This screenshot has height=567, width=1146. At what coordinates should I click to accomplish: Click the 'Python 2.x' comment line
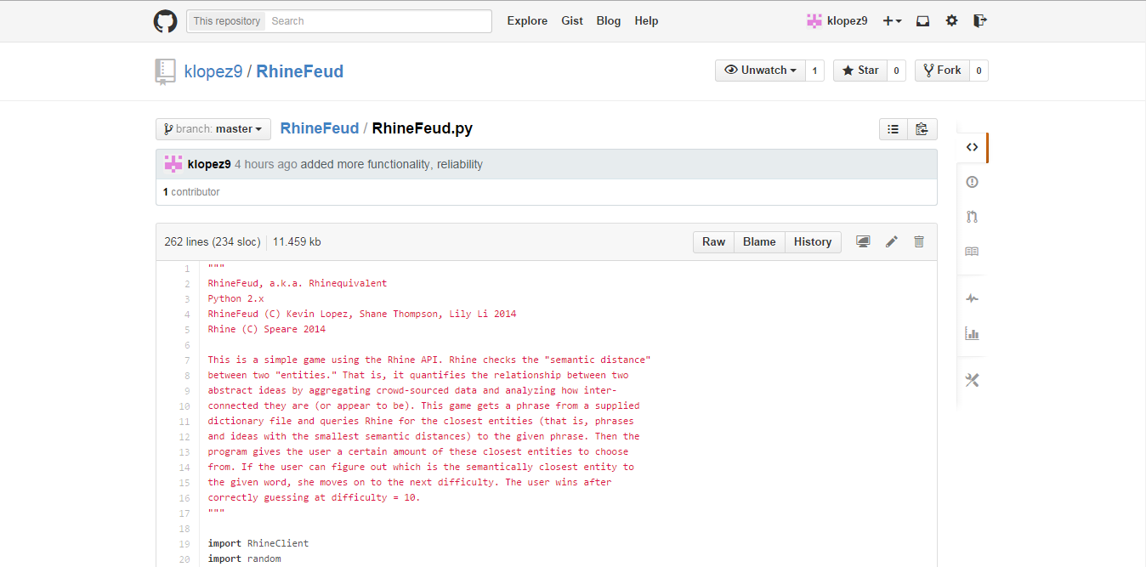click(x=235, y=299)
